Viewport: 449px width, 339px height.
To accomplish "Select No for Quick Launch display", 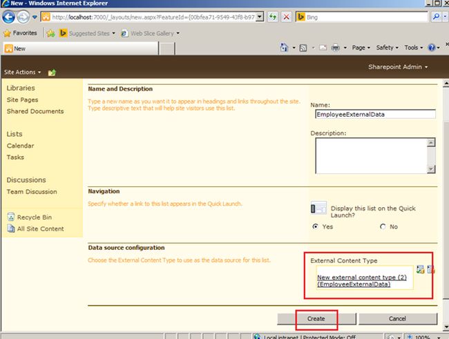I will coord(383,226).
